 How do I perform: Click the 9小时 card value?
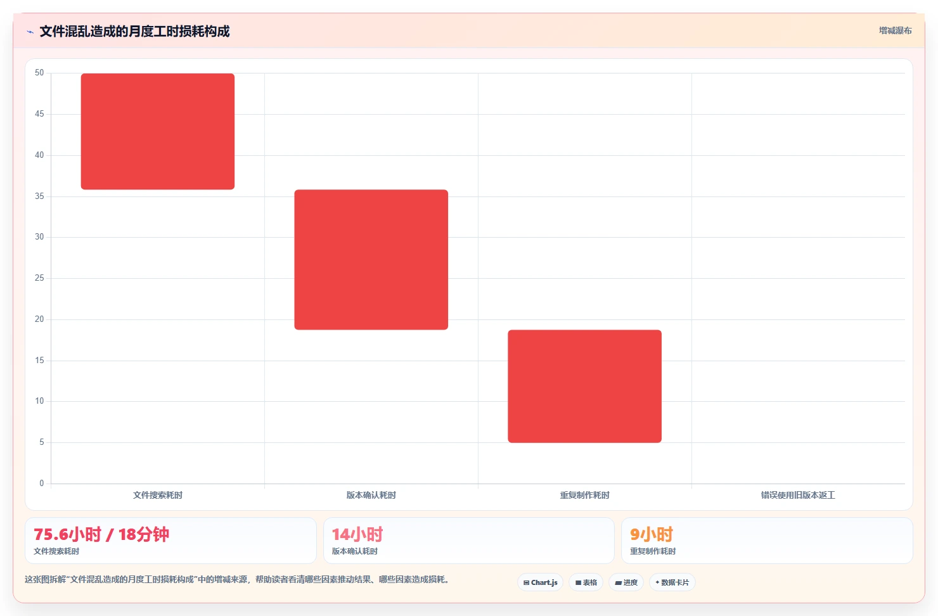[652, 534]
